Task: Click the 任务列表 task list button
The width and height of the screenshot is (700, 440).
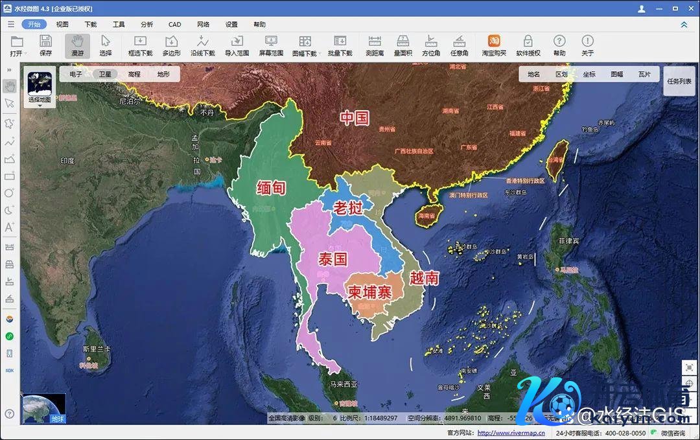Action: (x=679, y=82)
